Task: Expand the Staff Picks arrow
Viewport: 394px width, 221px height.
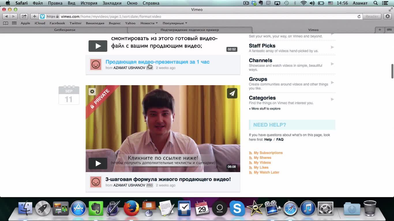Action: click(x=332, y=47)
